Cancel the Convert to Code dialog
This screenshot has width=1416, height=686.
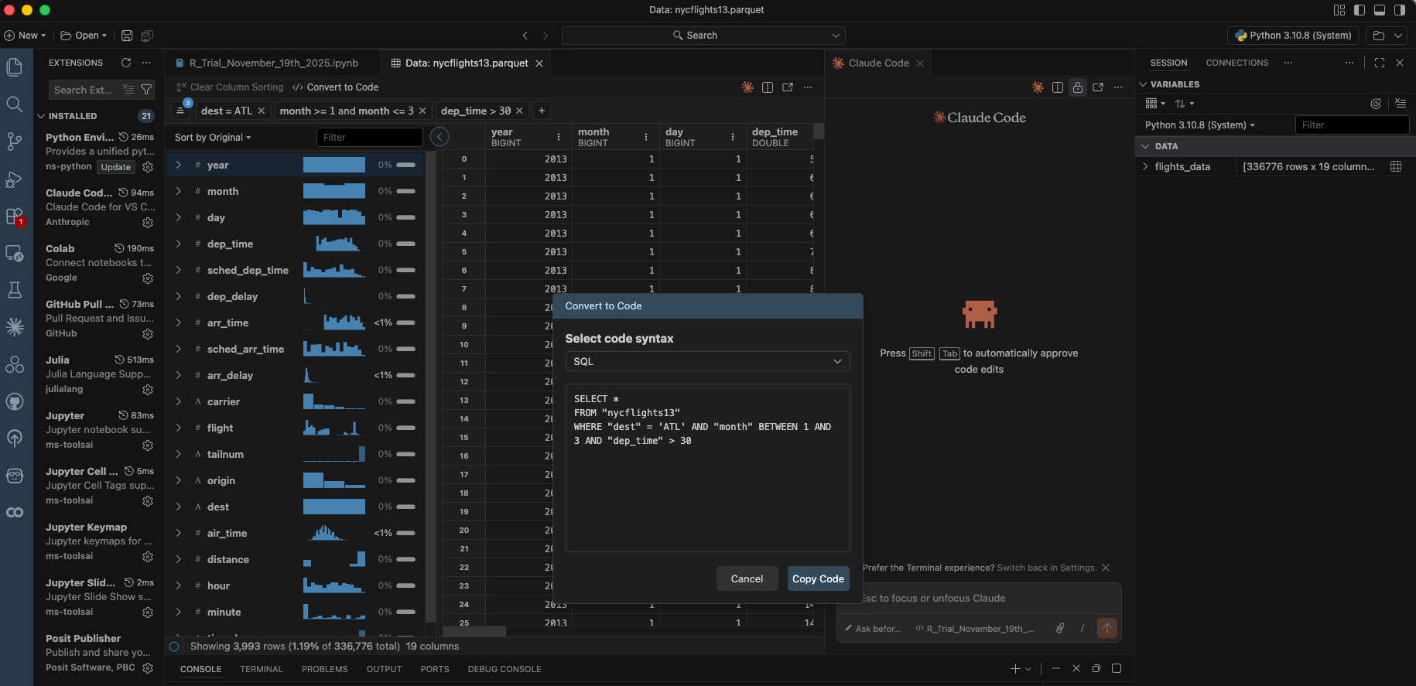coord(747,578)
